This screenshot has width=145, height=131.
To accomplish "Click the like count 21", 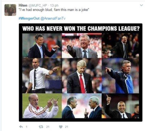I will (66, 127).
